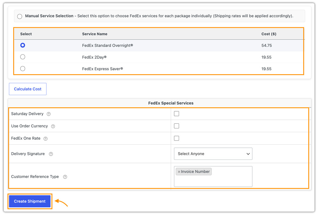The height and width of the screenshot is (215, 318).
Task: Select the Manual Service Selection radio button
Action: click(x=20, y=16)
